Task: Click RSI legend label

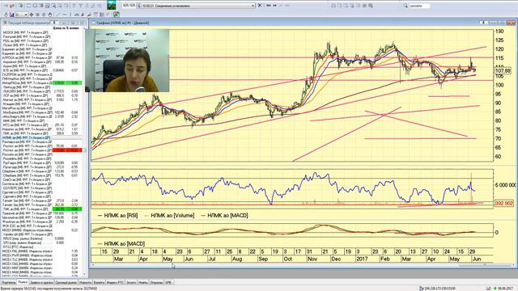Action: click(121, 216)
